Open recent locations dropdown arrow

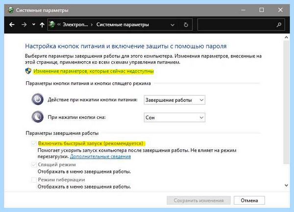[33, 24]
